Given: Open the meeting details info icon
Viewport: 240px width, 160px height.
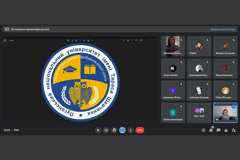Looking at the screenshot, I should tap(203, 130).
